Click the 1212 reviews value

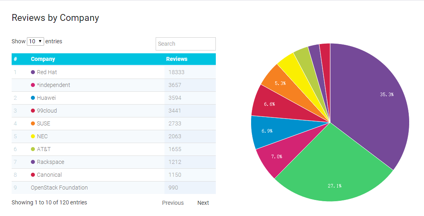[x=174, y=162]
